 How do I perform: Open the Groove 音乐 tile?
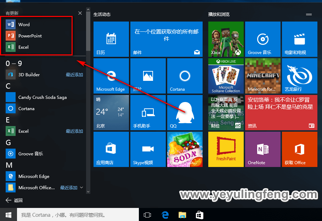pyautogui.click(x=262, y=39)
